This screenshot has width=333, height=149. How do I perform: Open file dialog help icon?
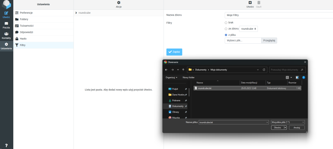pyautogui.click(x=304, y=77)
